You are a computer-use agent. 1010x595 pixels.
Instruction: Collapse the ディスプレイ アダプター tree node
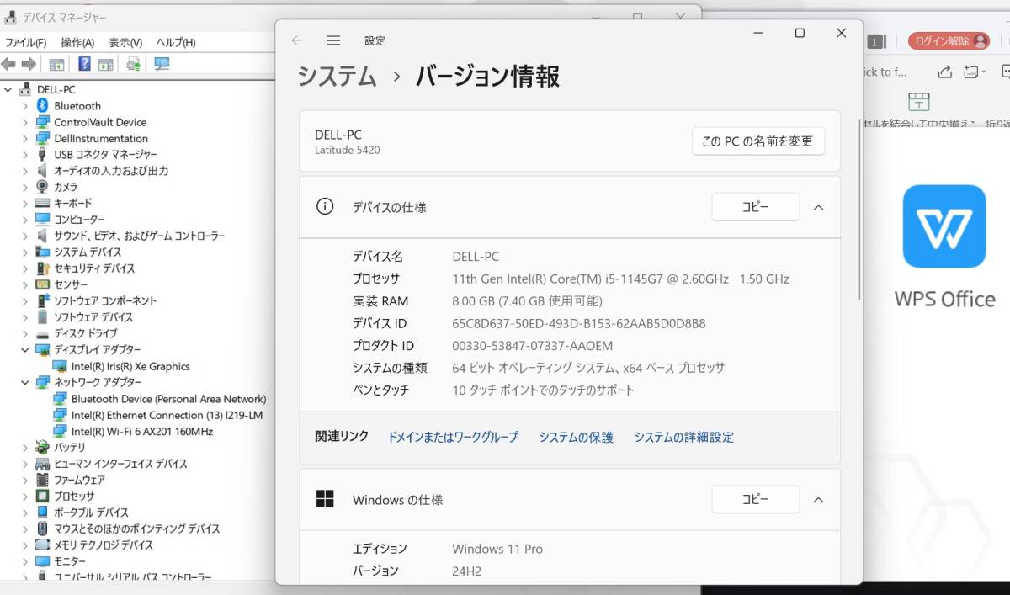25,350
